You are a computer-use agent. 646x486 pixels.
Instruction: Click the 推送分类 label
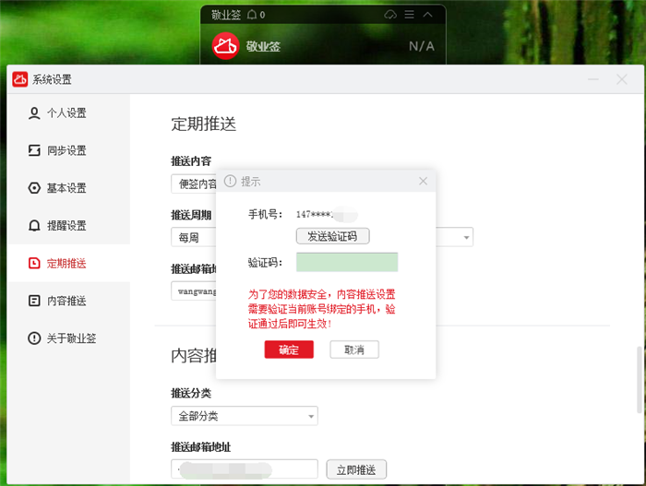[191, 394]
